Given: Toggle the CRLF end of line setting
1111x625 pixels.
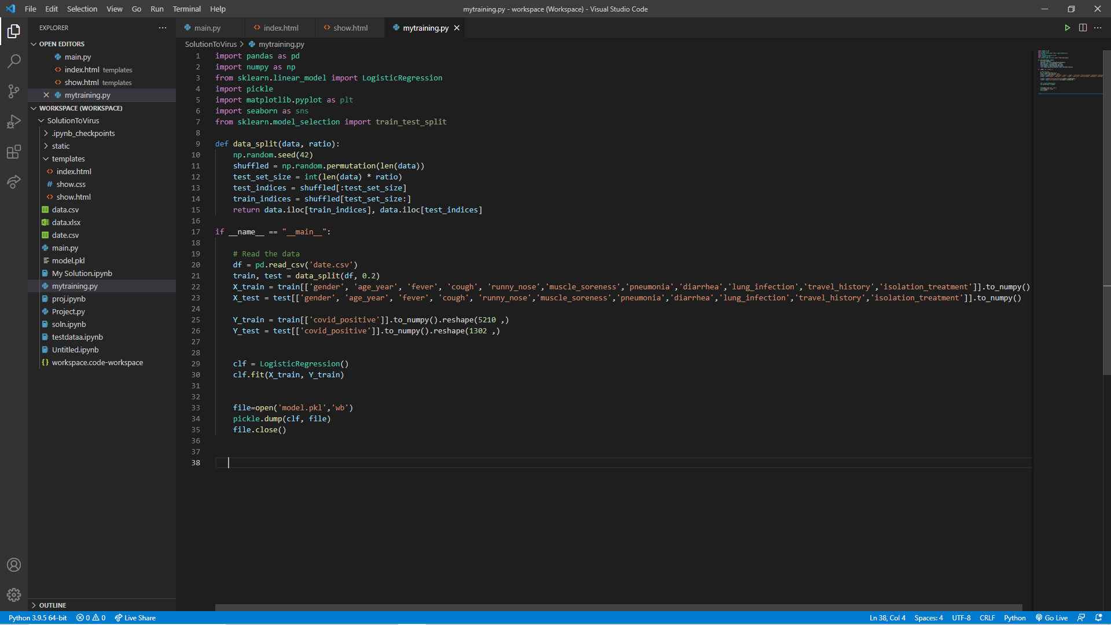Looking at the screenshot, I should pyautogui.click(x=987, y=617).
